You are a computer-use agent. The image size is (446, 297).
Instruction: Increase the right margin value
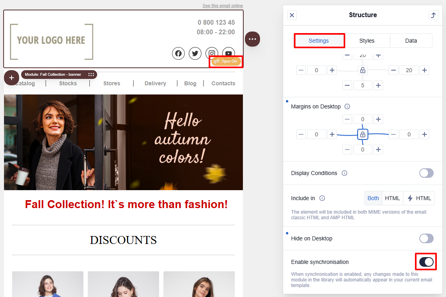(x=424, y=134)
